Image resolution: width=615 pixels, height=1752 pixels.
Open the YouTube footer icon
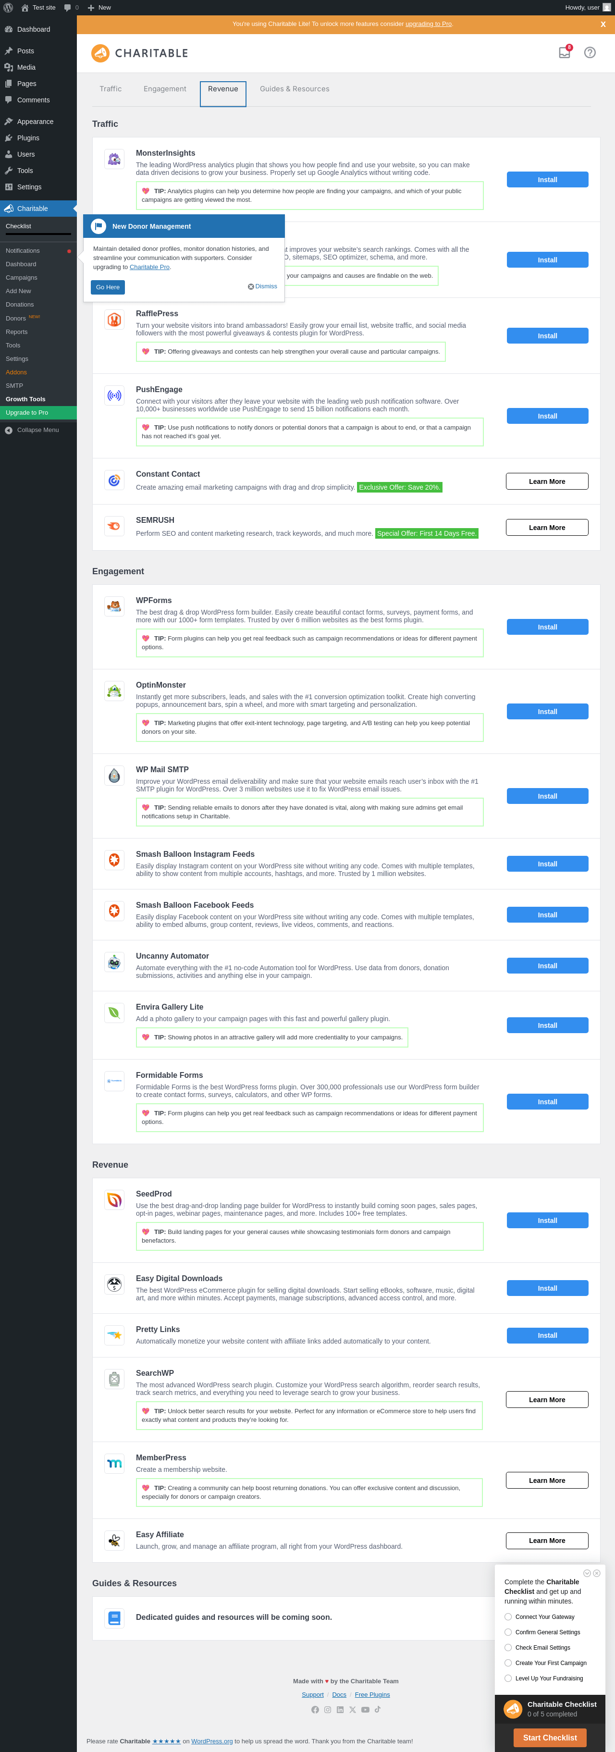pos(365,1709)
